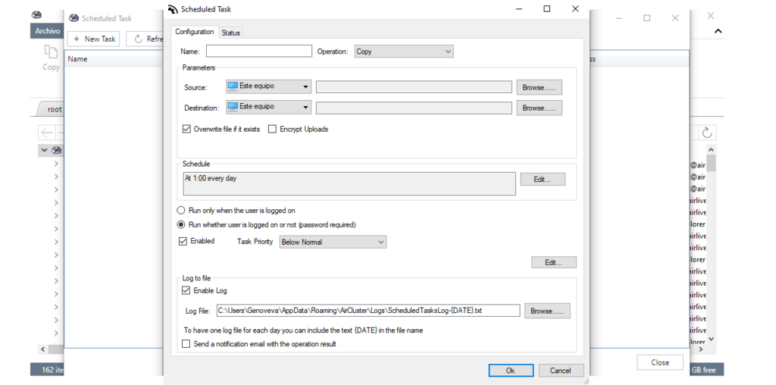Click the task Name input field
The width and height of the screenshot is (776, 385).
click(x=258, y=52)
